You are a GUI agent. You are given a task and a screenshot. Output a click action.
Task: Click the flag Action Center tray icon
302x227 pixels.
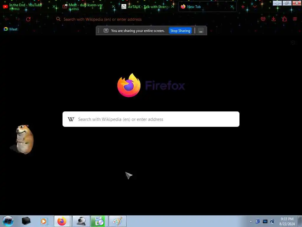point(258,221)
